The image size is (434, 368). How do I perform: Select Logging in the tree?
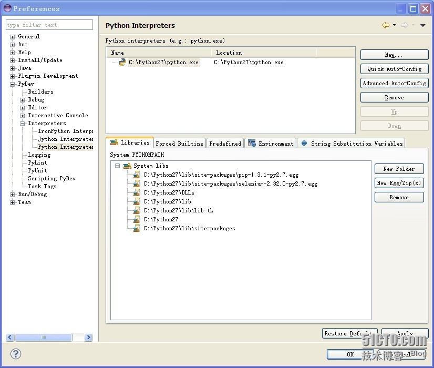(39, 155)
